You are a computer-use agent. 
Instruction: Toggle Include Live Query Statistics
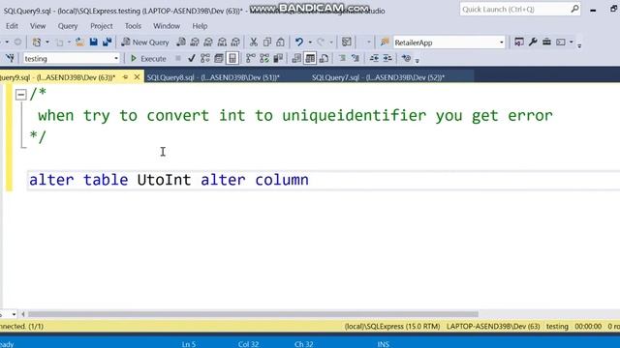pyautogui.click(x=264, y=58)
